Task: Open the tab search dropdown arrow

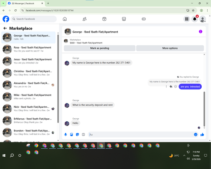Action: 3,3
